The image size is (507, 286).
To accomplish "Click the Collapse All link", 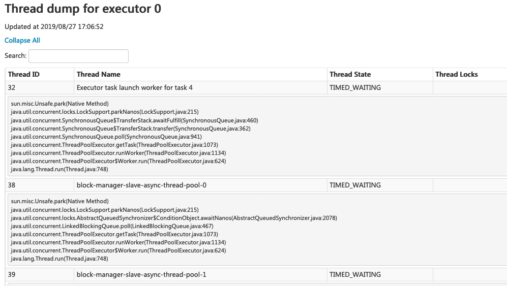I will 22,41.
